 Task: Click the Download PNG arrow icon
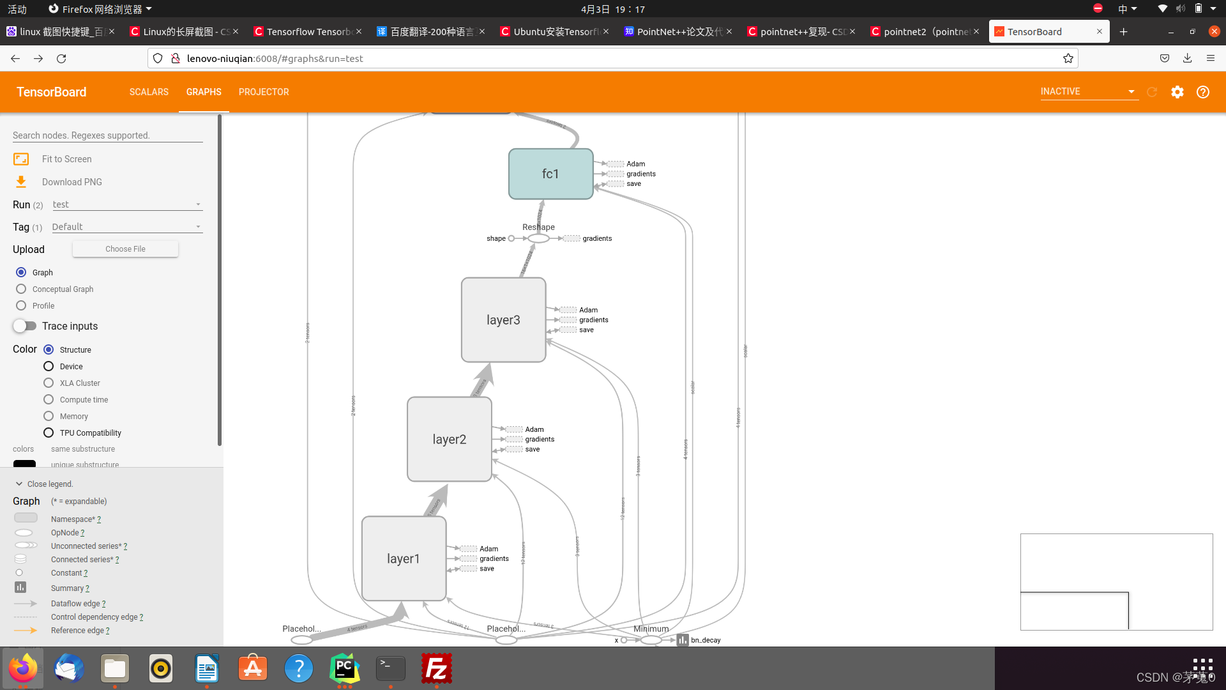pyautogui.click(x=21, y=182)
